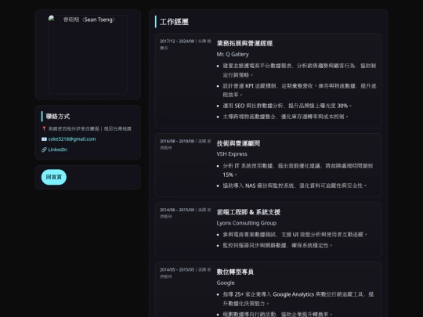Click the 2017/12 - 2024/08 date range
Image resolution: width=423 pixels, height=317 pixels.
coord(177,41)
